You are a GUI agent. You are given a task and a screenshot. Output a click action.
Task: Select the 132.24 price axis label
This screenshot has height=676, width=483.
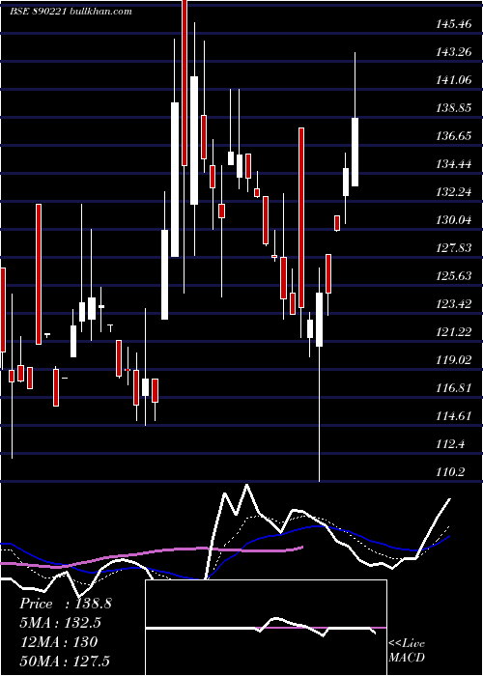(x=453, y=192)
